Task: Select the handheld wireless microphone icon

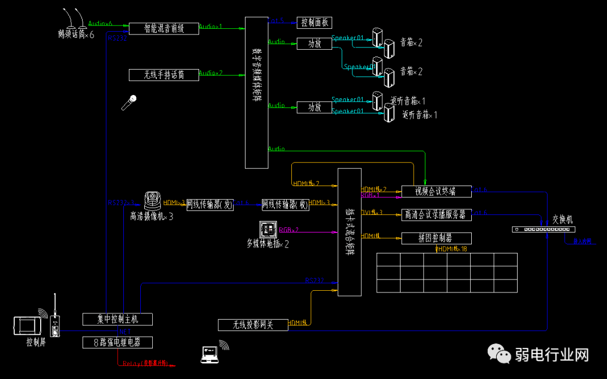Action: click(129, 102)
